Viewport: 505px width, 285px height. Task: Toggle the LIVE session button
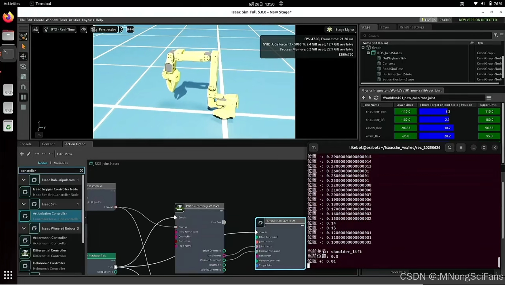pyautogui.click(x=426, y=20)
